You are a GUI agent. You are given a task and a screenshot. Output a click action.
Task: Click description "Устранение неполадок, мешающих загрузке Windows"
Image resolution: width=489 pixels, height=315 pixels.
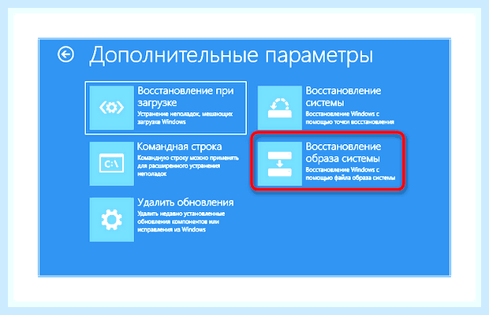tap(185, 118)
